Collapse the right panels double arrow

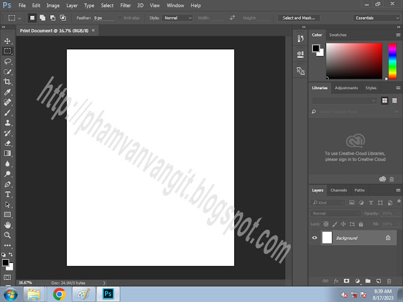point(399,26)
